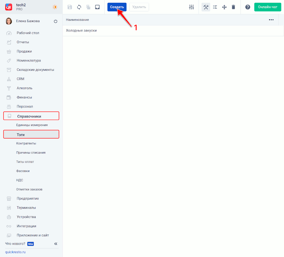Click the move arrows icon
Image resolution: width=284 pixels, height=257 pixels.
224,7
